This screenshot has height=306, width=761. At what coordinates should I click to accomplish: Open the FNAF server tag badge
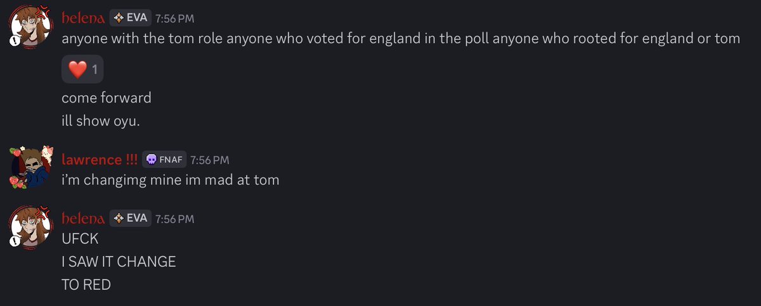[164, 160]
